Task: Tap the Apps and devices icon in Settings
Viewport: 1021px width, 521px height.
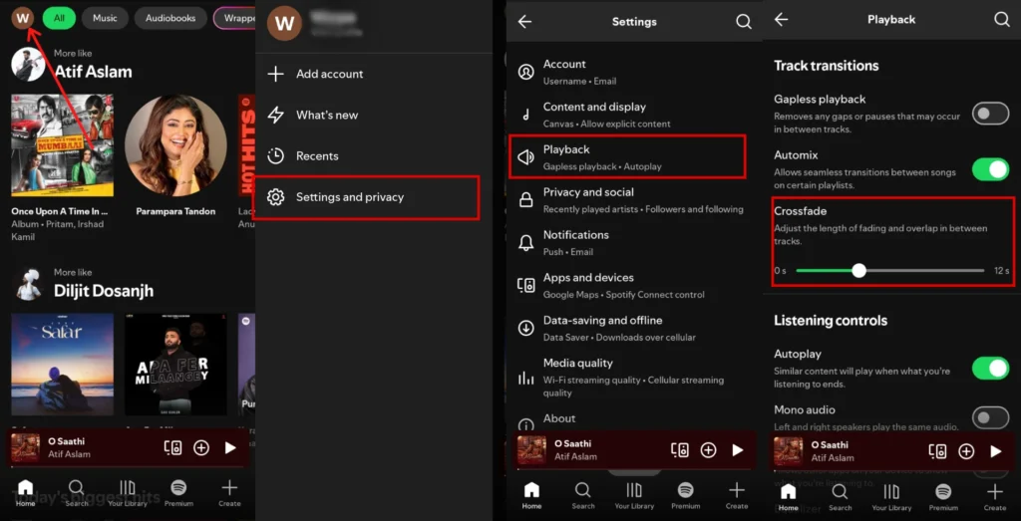Action: coord(526,286)
